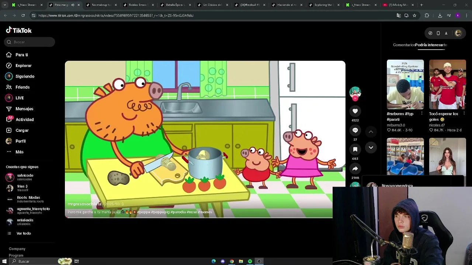Open the #mrburns #fyp suggested video

pyautogui.click(x=405, y=84)
